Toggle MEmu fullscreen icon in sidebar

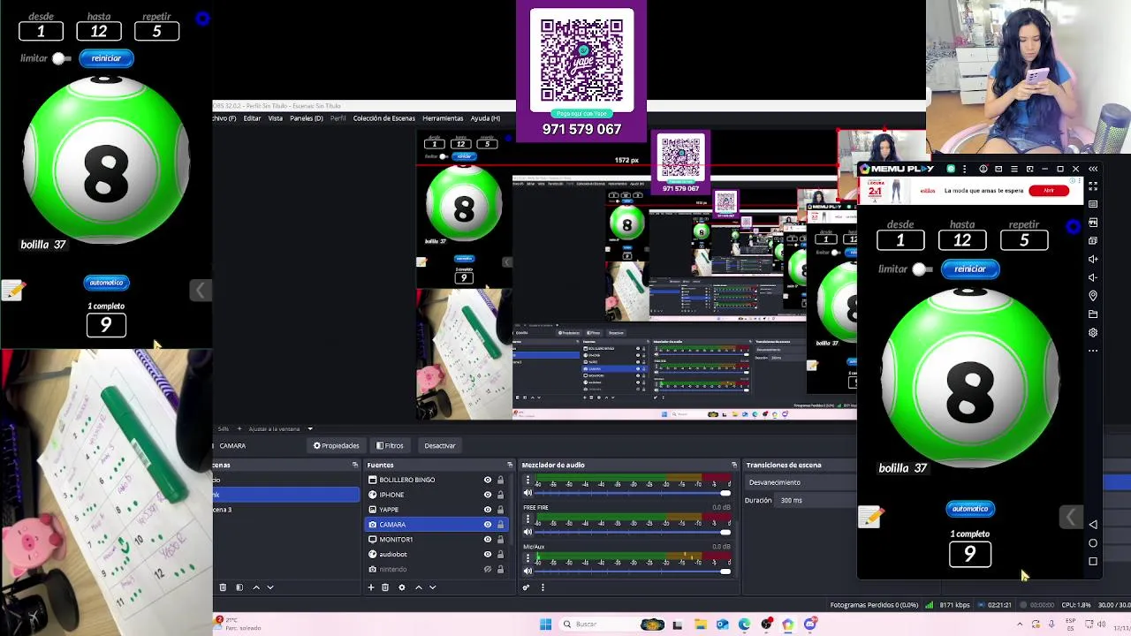pos(1093,186)
